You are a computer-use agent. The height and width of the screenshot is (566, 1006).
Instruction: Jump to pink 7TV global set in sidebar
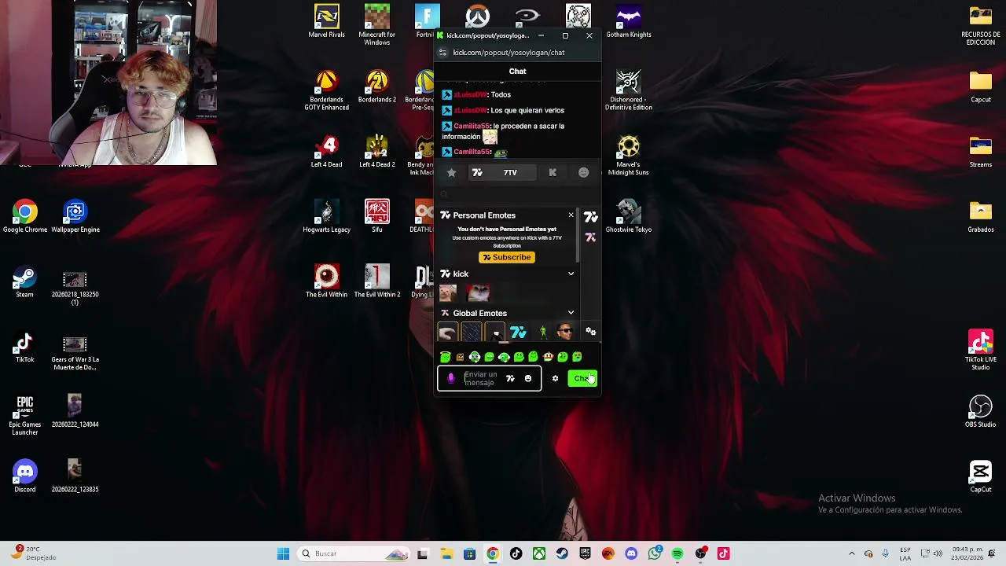point(591,237)
